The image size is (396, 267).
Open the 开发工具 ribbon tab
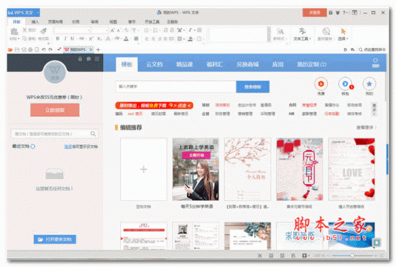click(152, 22)
